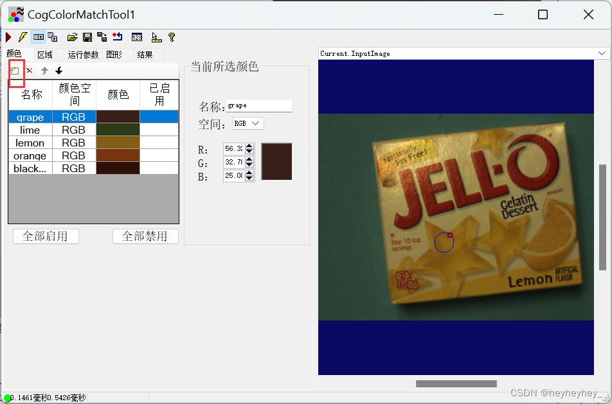Viewport: 612px width, 404px height.
Task: Toggle electric mode lightning icon
Action: click(x=22, y=37)
